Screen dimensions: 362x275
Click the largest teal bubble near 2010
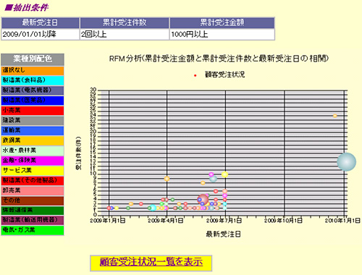click(x=346, y=162)
